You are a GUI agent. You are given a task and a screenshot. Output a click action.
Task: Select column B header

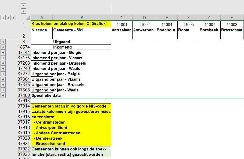82,18
